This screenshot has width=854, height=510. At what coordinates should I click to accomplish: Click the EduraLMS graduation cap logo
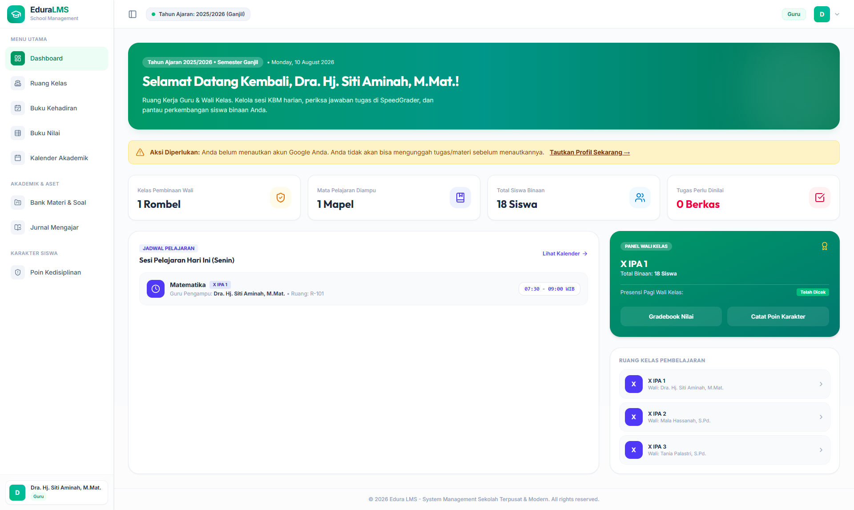coord(16,14)
